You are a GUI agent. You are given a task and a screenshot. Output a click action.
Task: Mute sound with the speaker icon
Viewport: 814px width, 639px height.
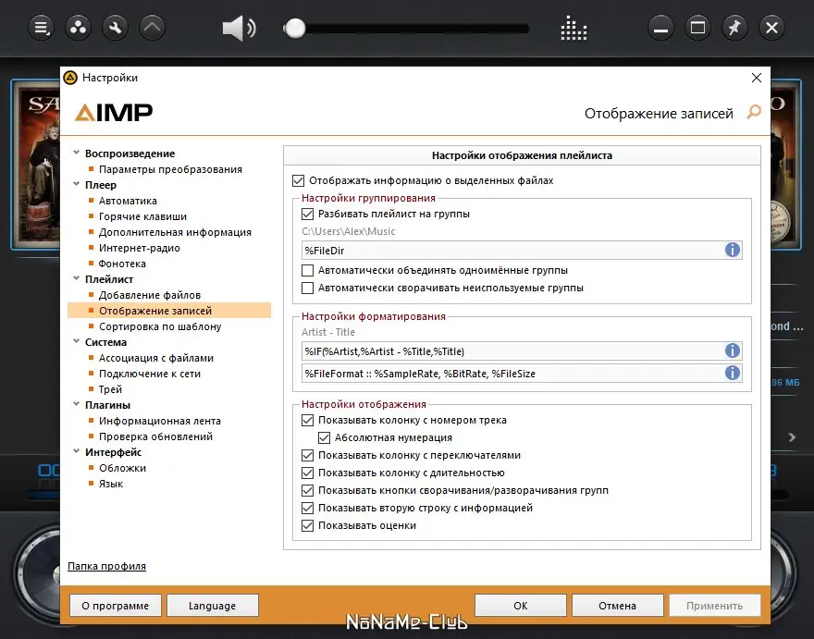(239, 28)
